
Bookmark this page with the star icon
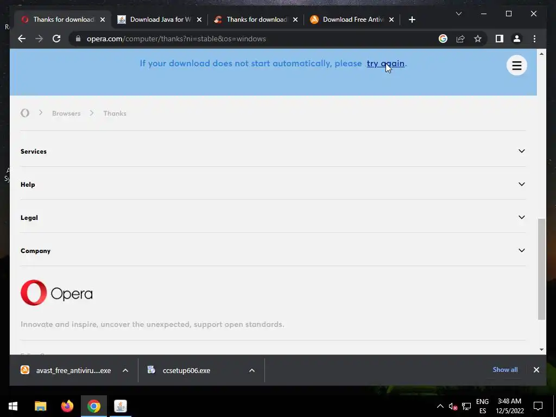click(478, 39)
